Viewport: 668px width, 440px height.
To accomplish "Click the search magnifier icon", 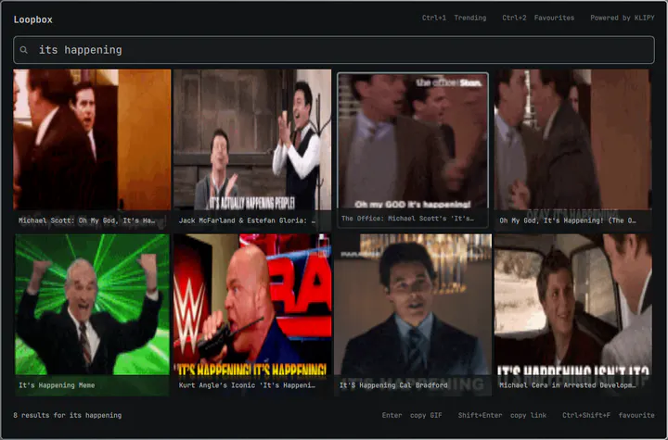I will [x=24, y=50].
